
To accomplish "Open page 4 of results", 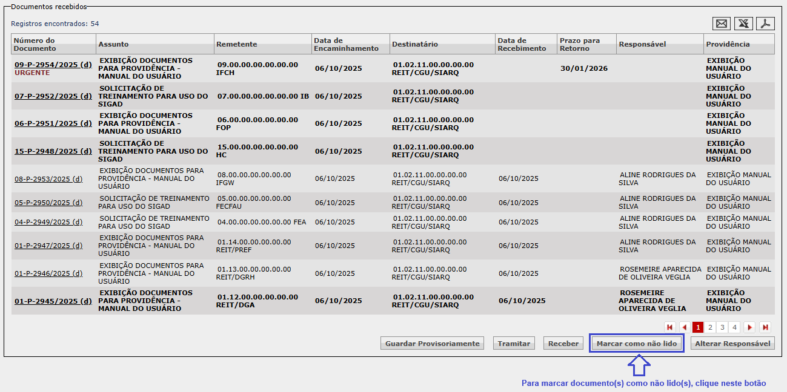I will tap(734, 327).
